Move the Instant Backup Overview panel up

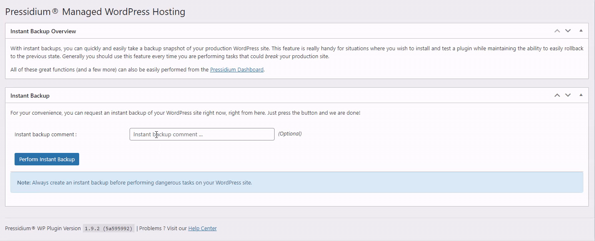[x=557, y=31]
